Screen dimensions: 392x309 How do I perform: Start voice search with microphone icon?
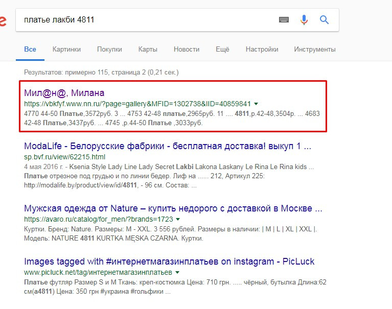[304, 19]
